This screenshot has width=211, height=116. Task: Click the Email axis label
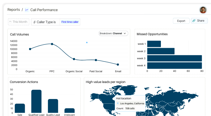point(118,71)
